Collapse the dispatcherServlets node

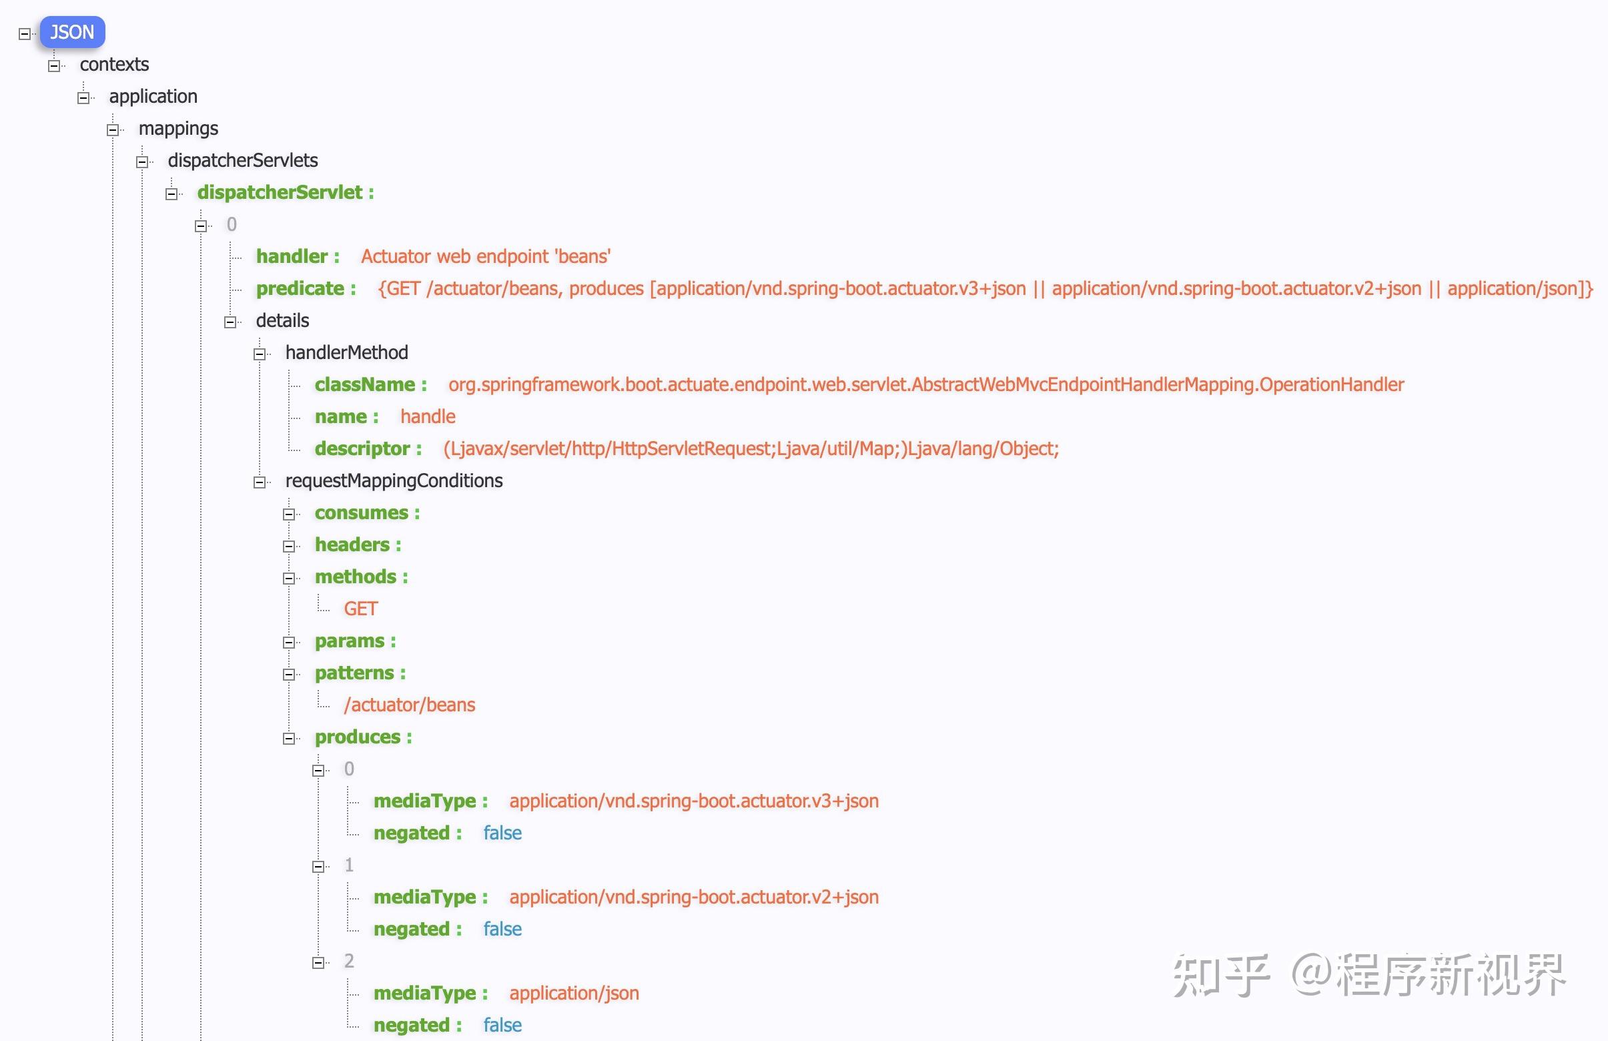point(142,161)
